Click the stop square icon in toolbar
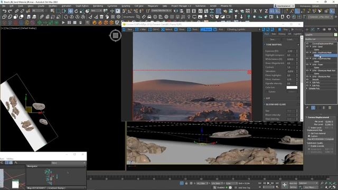Viewport: 338px width, 190px height. click(74, 22)
